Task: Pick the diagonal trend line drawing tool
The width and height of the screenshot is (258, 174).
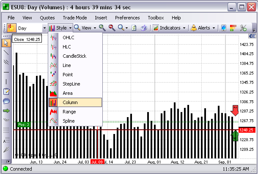Action: pyautogui.click(x=6, y=52)
